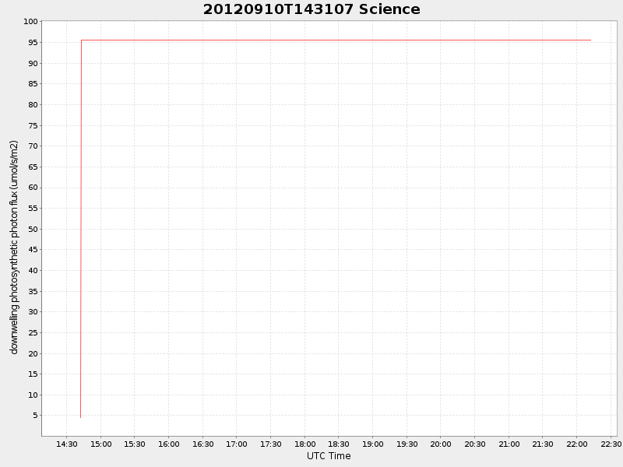
Task: Click the 20 y-axis tick label
Action: (x=33, y=354)
